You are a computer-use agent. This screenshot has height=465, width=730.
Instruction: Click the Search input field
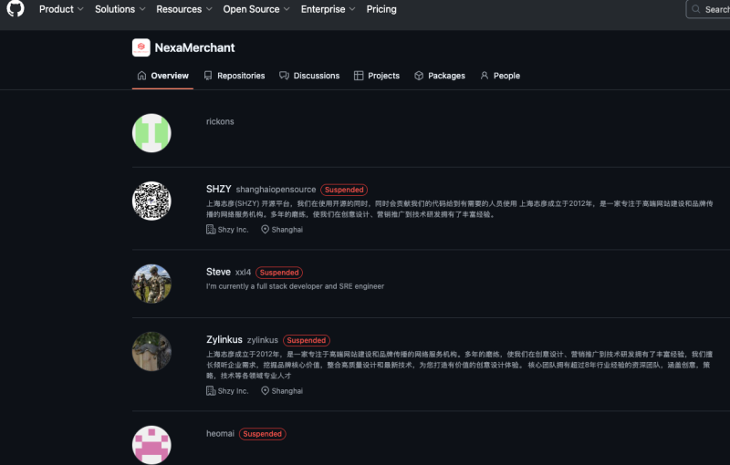point(710,9)
